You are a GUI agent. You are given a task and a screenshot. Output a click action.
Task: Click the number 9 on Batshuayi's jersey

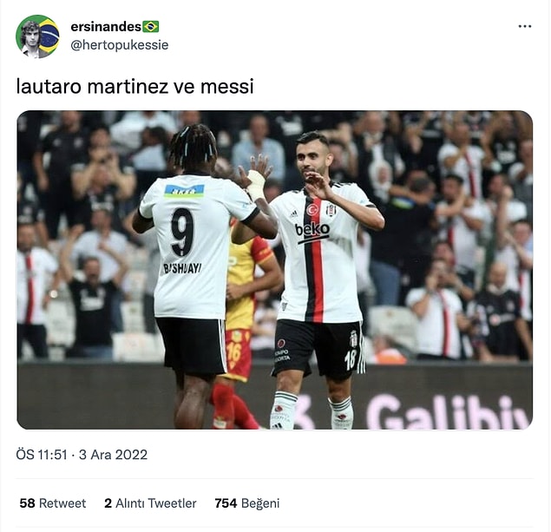click(183, 233)
